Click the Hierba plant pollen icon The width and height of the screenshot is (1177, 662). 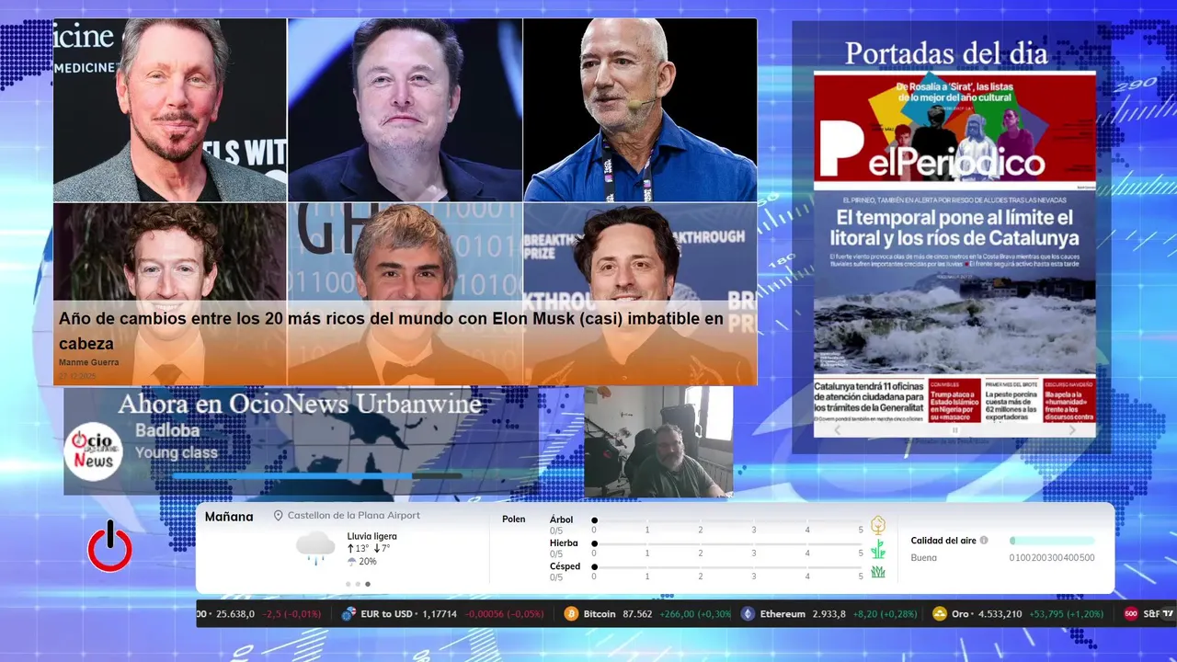click(878, 549)
